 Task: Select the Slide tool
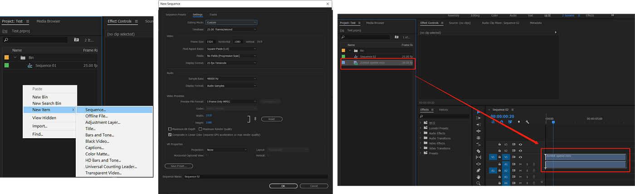(x=479, y=164)
